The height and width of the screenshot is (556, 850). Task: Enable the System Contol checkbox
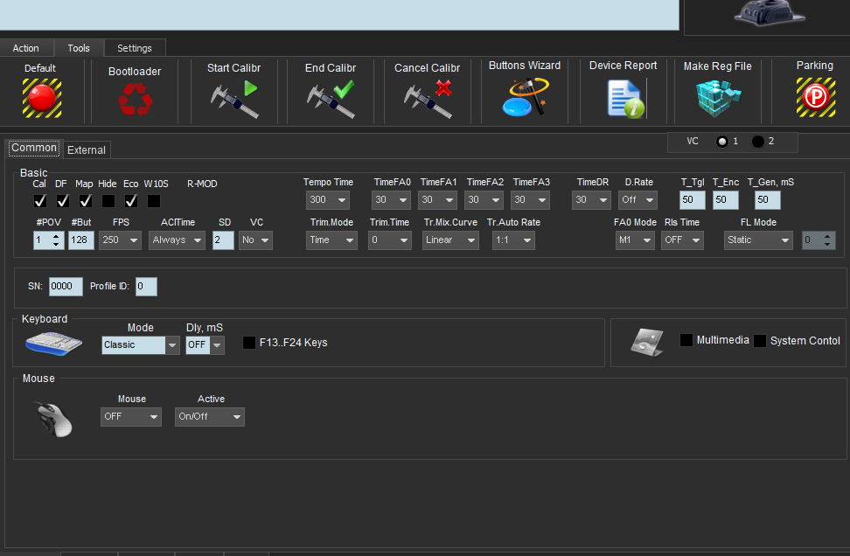760,341
